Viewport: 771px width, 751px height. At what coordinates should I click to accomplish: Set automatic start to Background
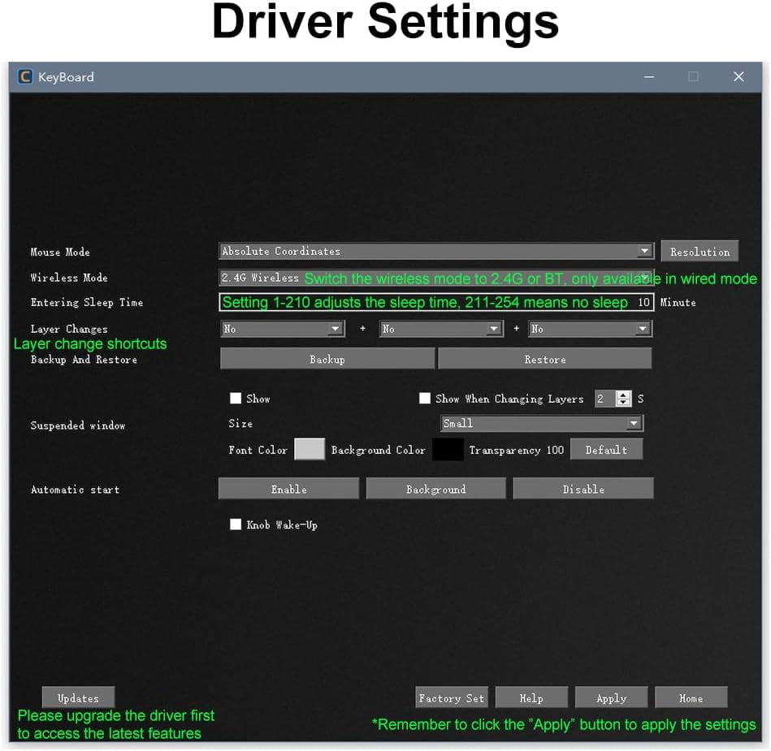(x=436, y=489)
